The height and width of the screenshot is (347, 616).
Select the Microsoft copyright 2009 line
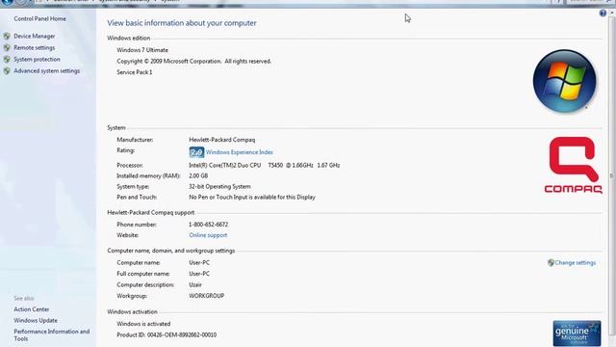[x=193, y=62]
